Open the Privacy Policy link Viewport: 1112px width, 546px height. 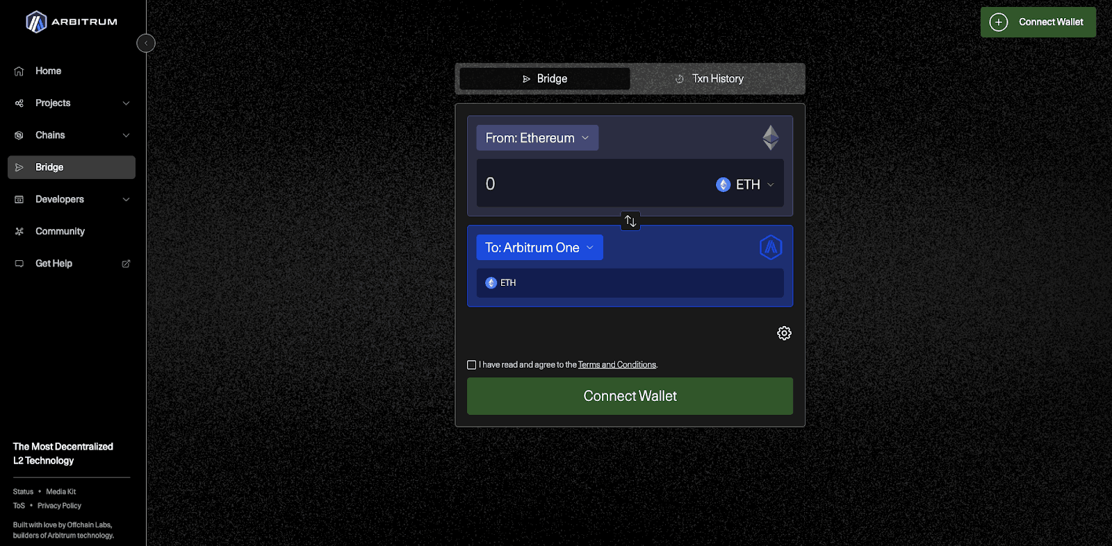pyautogui.click(x=59, y=506)
